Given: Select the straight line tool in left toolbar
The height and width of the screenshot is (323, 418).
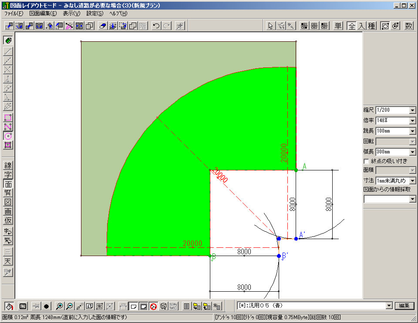Looking at the screenshot, I should click(x=8, y=51).
